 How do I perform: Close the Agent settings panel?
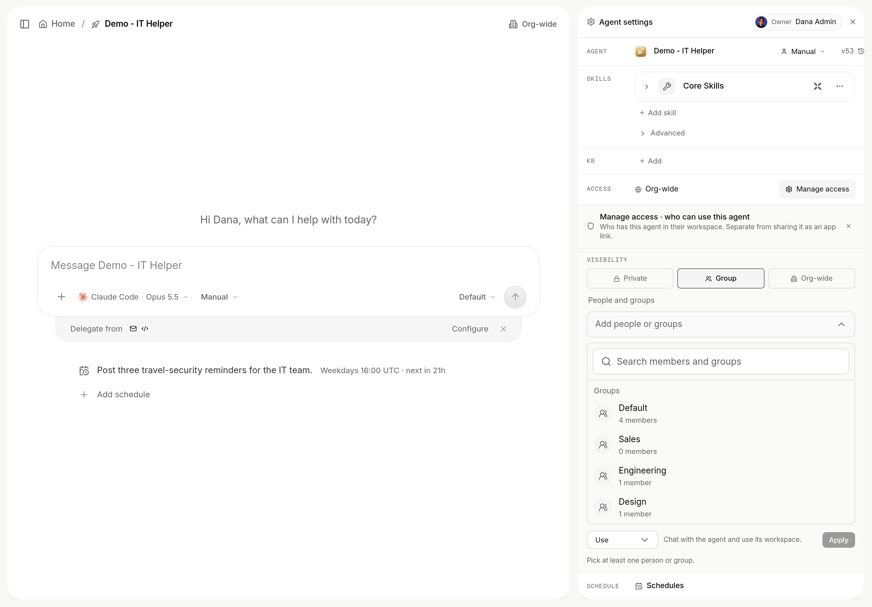pos(853,22)
